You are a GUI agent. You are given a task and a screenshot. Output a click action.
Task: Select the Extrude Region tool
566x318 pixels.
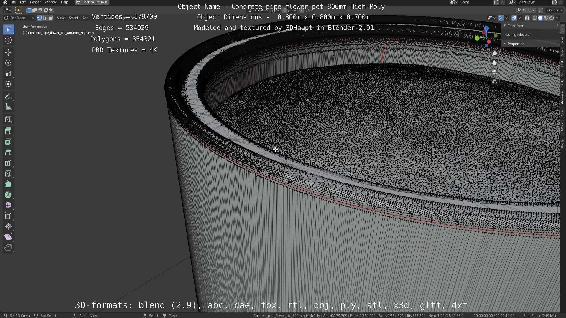[x=8, y=131]
